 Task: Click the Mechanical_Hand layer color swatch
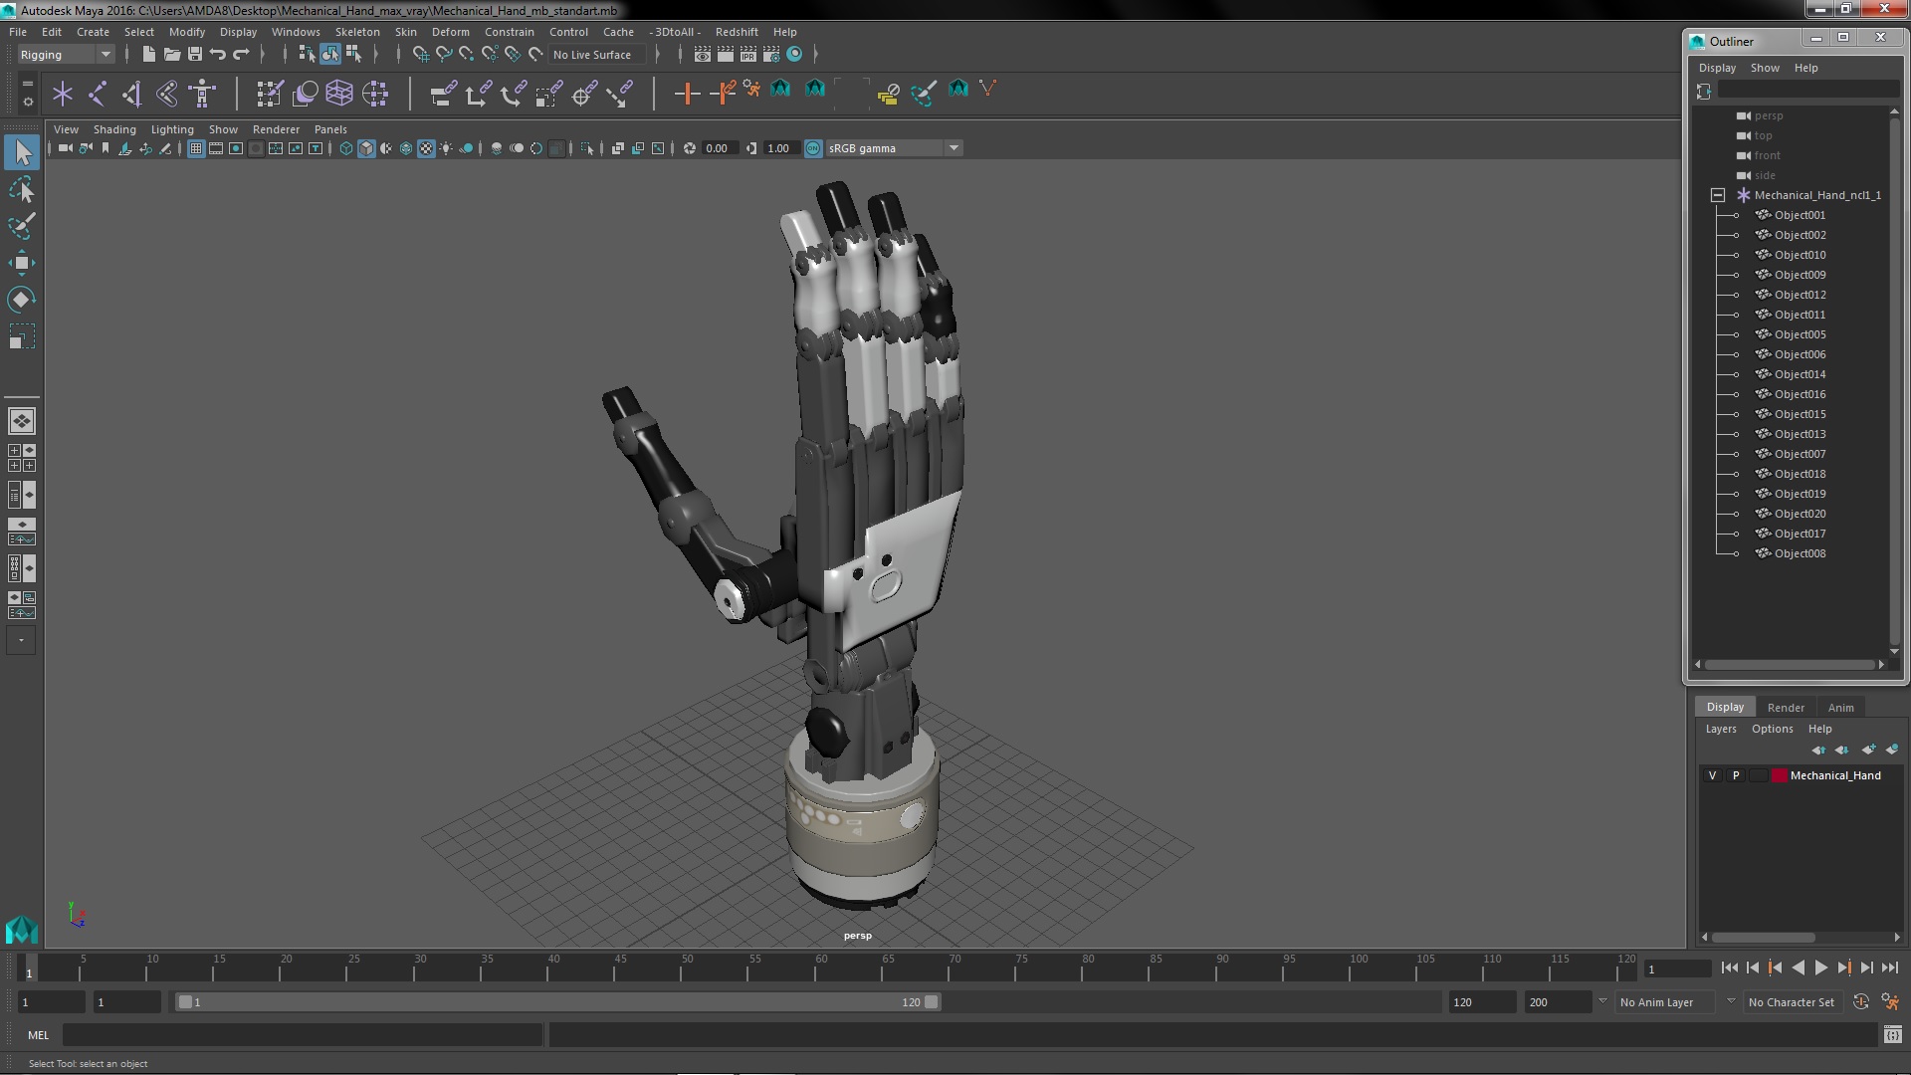(1779, 775)
